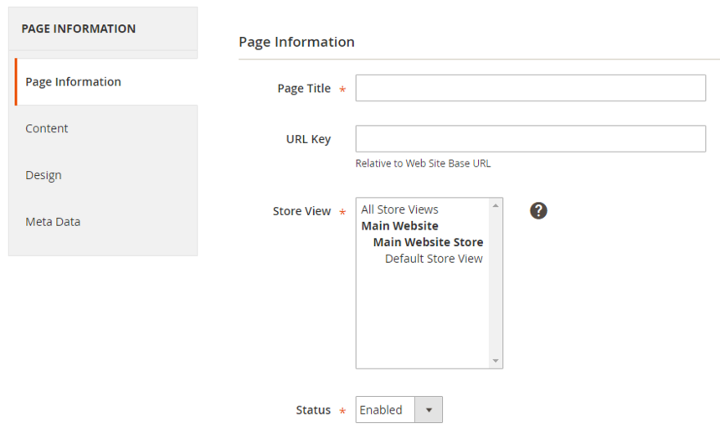The image size is (720, 428).
Task: Click the Status field label
Action: pyautogui.click(x=313, y=410)
